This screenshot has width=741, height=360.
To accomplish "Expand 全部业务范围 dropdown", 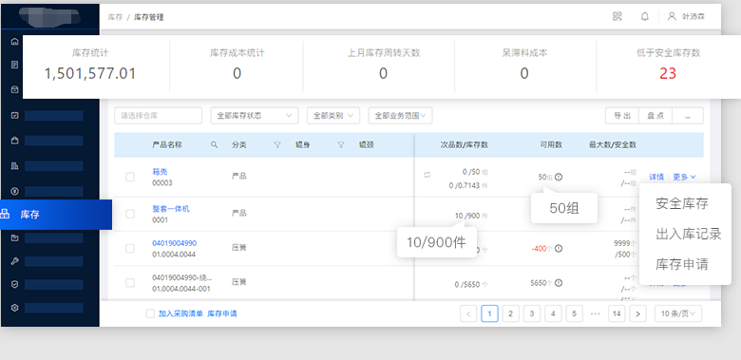I will [x=400, y=115].
